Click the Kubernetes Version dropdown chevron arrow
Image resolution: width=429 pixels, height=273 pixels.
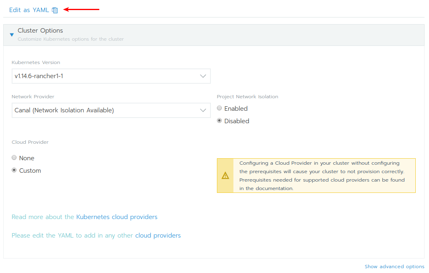coord(203,76)
